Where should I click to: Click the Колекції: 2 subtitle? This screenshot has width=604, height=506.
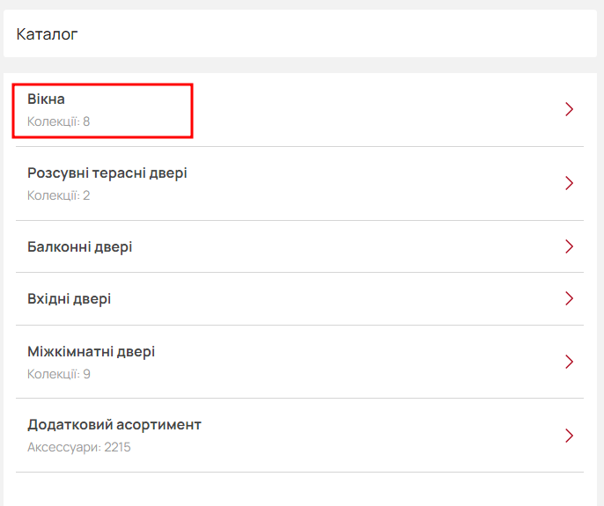tap(58, 195)
